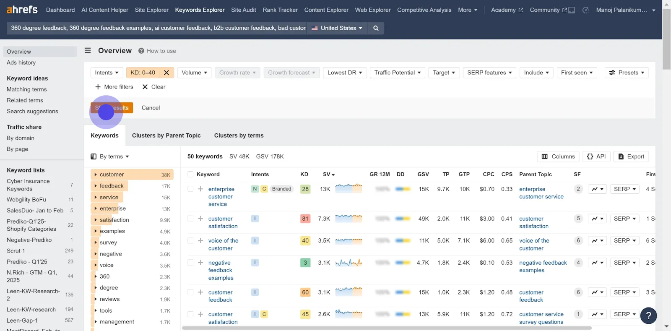Click the monitor icon in top bar
The image size is (671, 331).
pyautogui.click(x=572, y=10)
